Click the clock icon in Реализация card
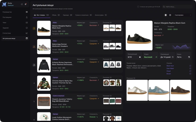This screenshot has width=196, height=122. (x=173, y=57)
